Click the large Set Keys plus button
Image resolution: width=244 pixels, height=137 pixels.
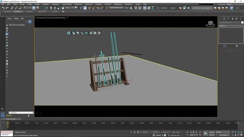click(x=205, y=133)
